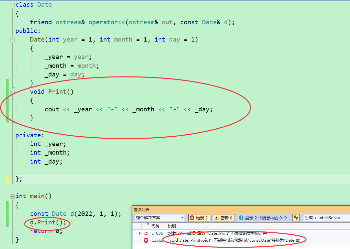
Task: Click the red error circle icon beside C2662
Action: (146, 240)
